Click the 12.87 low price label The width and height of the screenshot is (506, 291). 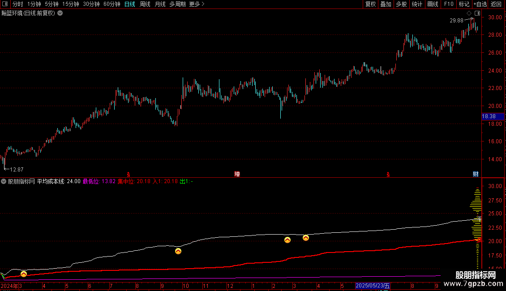click(17, 169)
